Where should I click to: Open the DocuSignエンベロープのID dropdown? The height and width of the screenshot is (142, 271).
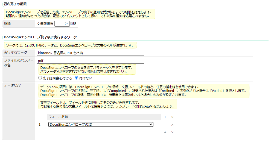[x=101, y=125]
